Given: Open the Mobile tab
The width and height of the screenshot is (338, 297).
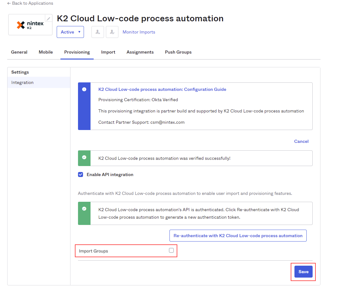Looking at the screenshot, I should pyautogui.click(x=46, y=52).
